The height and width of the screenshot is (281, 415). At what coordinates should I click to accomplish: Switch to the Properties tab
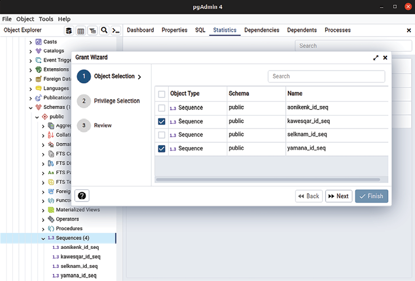click(174, 30)
